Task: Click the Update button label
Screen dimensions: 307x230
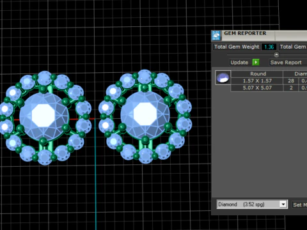Action: point(239,63)
